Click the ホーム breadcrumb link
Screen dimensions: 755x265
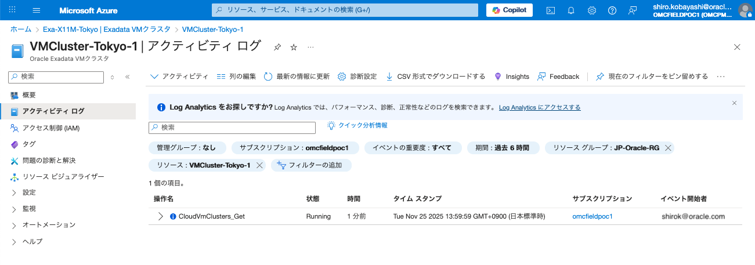click(x=21, y=29)
